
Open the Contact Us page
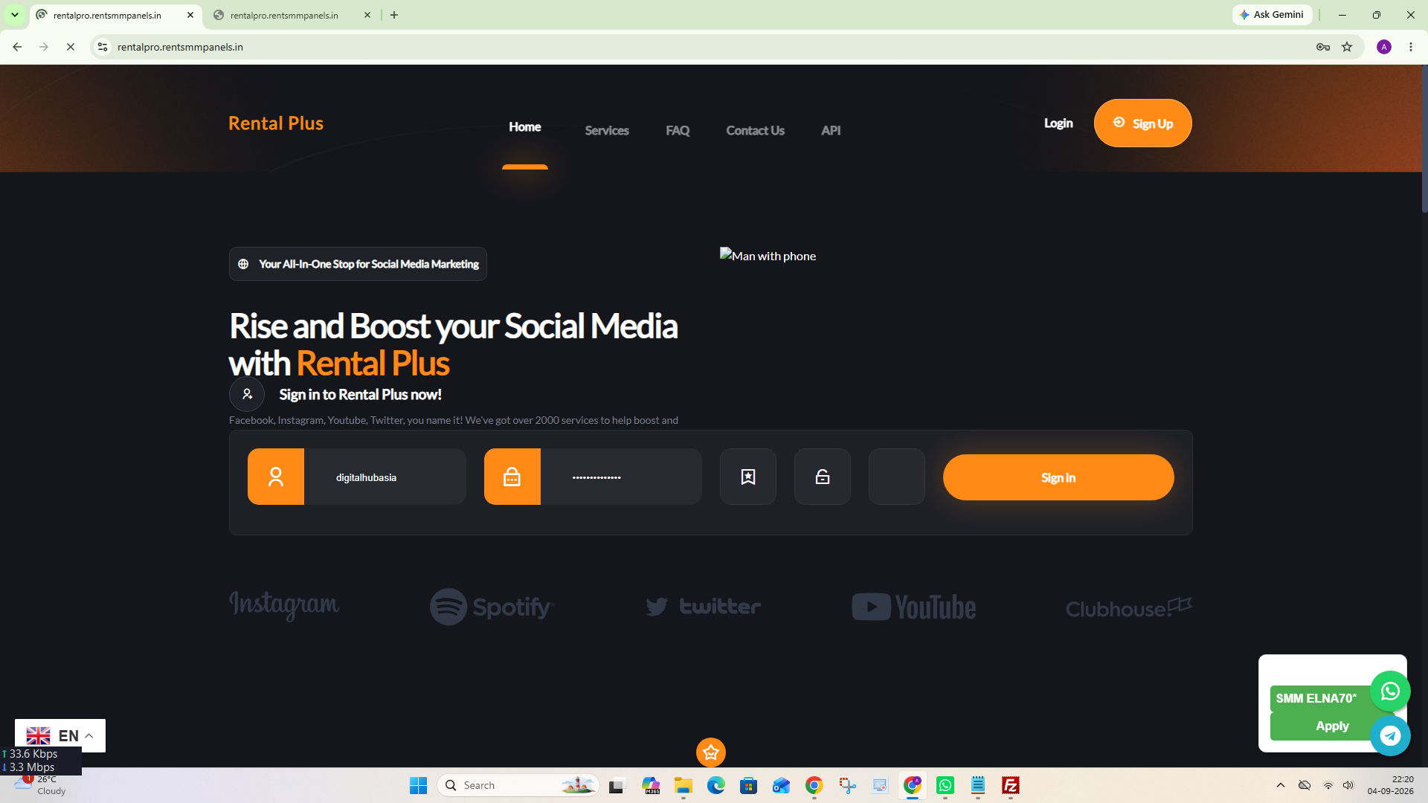pyautogui.click(x=755, y=130)
